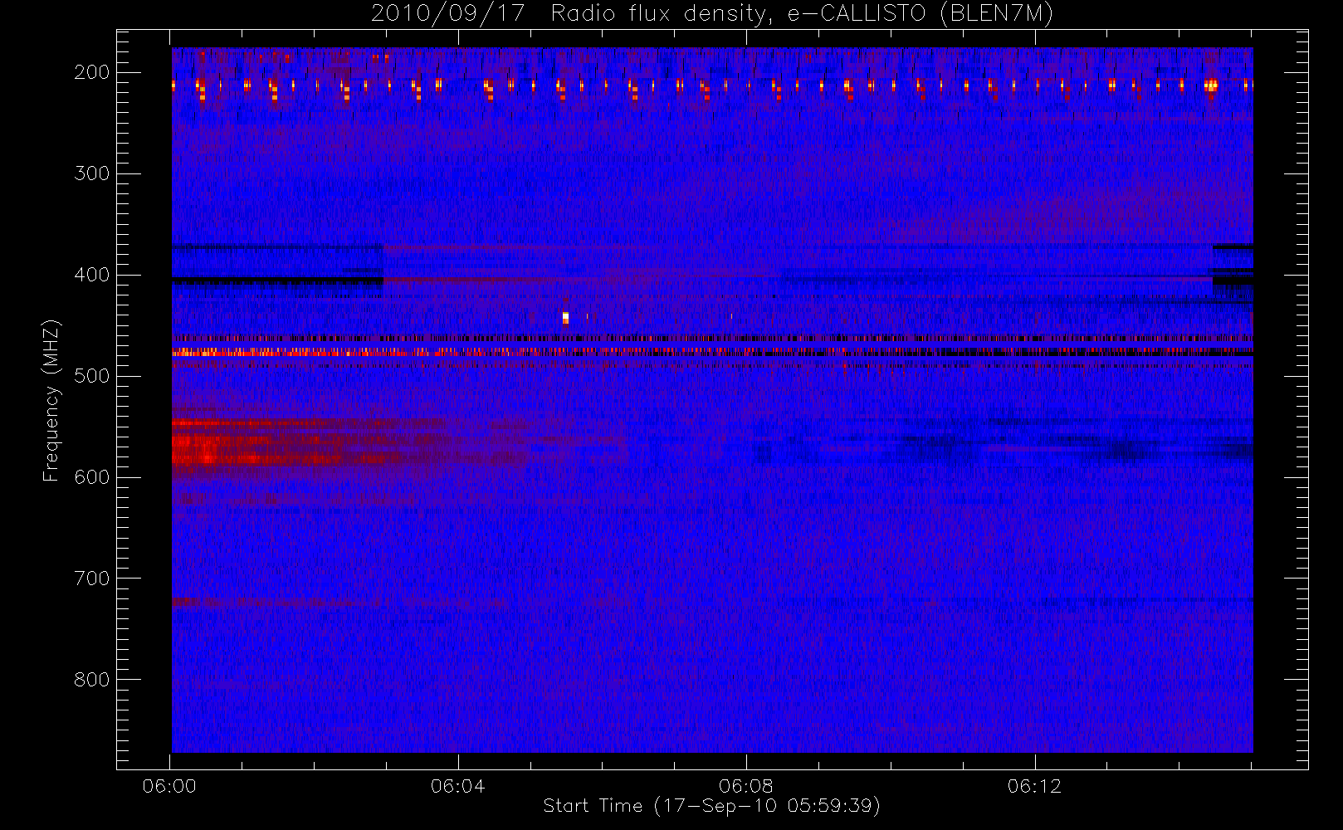Click the 800 frequency tick label
Image resolution: width=1343 pixels, height=830 pixels.
(92, 680)
